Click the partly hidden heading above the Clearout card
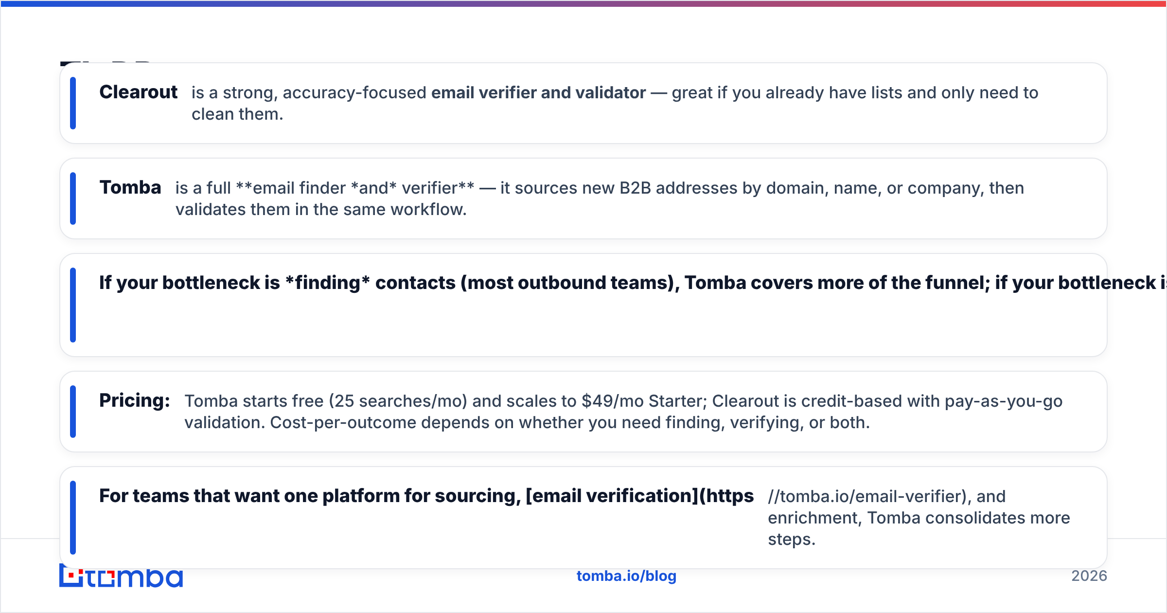1167x613 pixels. [106, 62]
